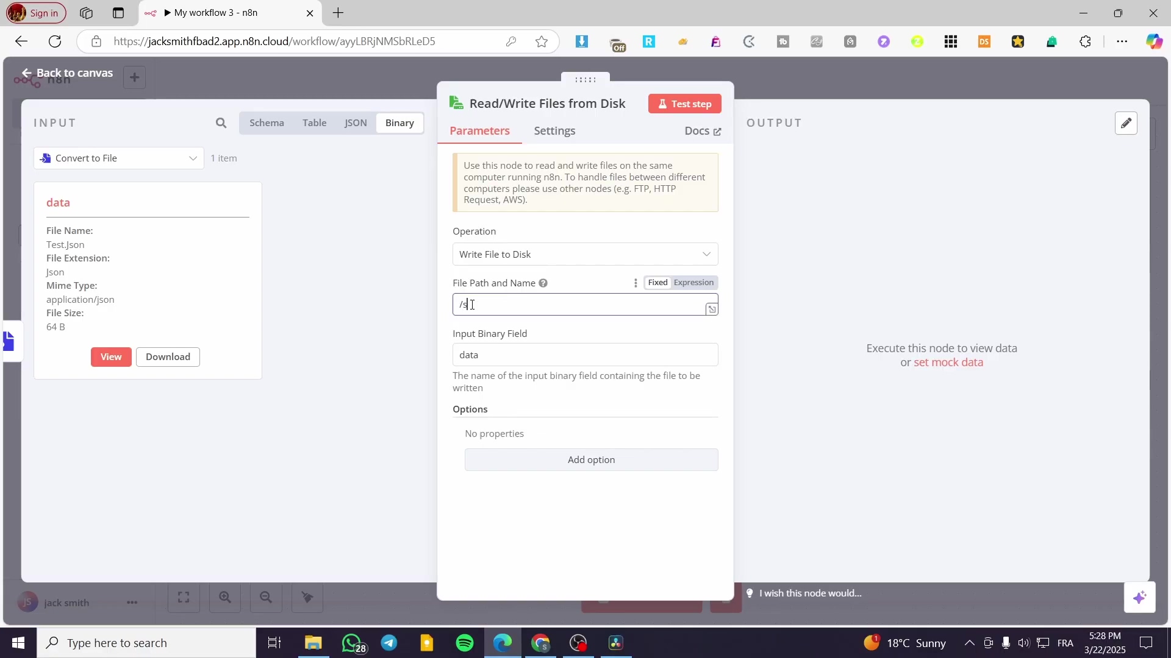1171x658 pixels.
Task: Click the search icon in Input panel
Action: pos(221,123)
